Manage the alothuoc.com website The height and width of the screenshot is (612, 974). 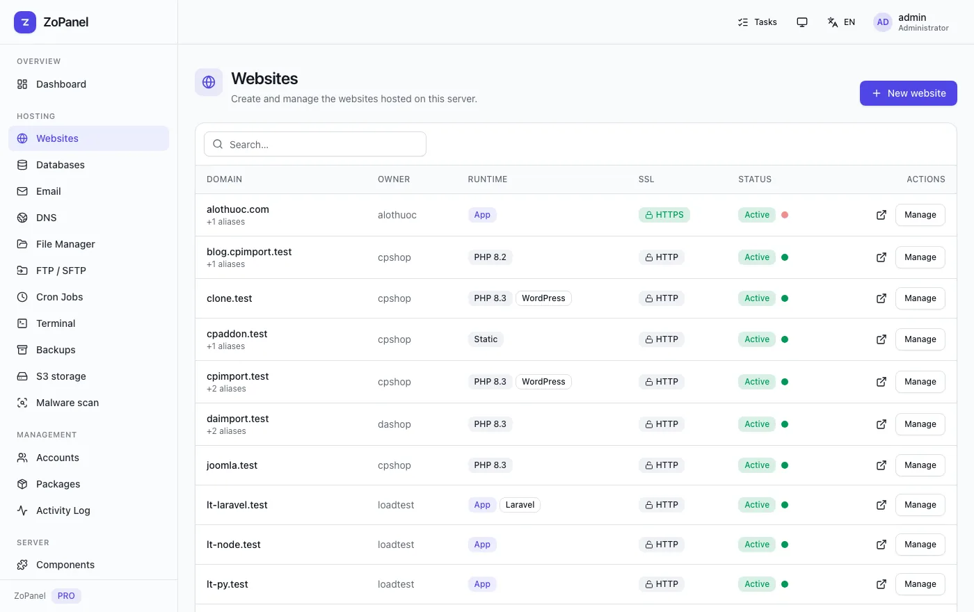tap(920, 215)
